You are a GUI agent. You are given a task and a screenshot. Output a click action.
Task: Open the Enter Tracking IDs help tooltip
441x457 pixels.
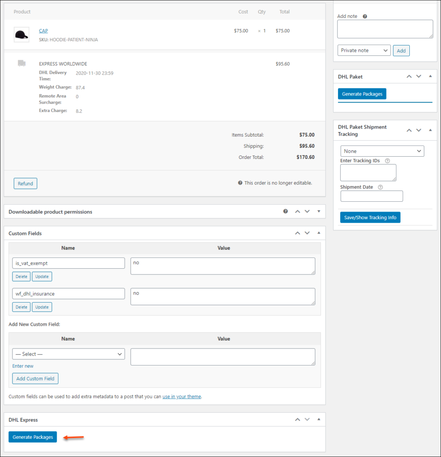[387, 161]
